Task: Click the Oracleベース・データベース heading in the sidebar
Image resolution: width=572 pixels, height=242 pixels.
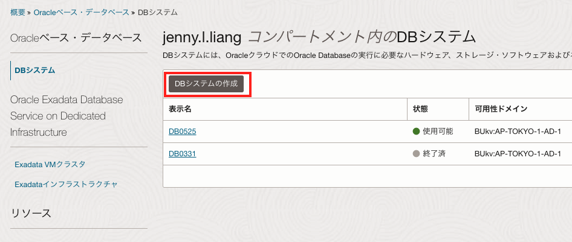Action: point(76,38)
